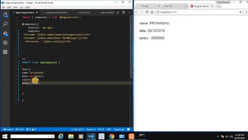Click the Open Changes icon in the editor toolbar
The image size is (248, 140).
(x=118, y=12)
